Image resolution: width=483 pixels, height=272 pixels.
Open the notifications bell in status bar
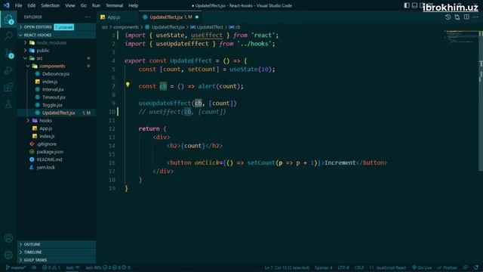[476, 267]
